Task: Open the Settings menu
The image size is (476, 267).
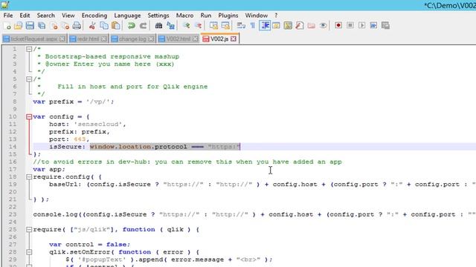Action: point(158,16)
